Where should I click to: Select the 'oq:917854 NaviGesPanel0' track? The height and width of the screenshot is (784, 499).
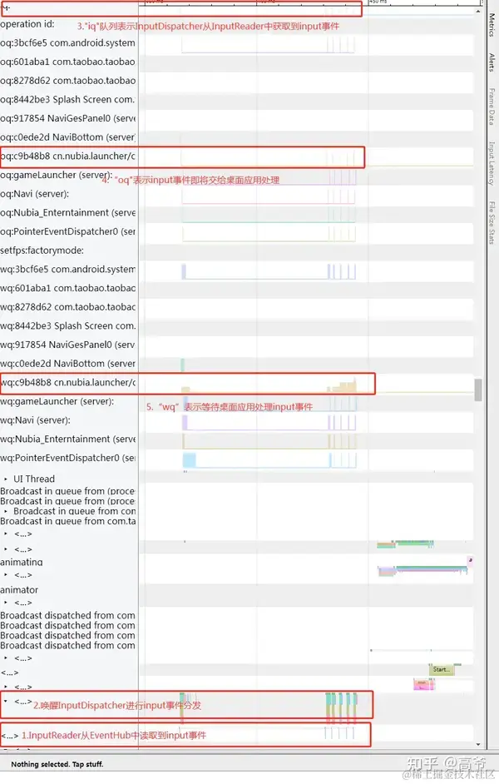point(68,118)
